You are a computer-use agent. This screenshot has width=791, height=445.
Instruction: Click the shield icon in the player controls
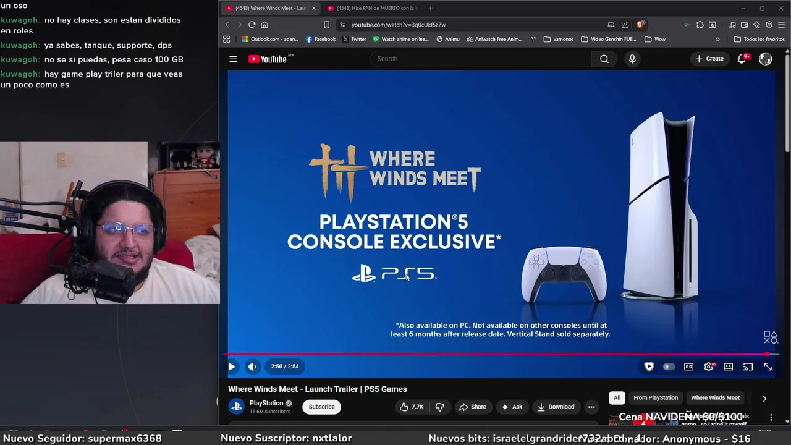(x=649, y=367)
